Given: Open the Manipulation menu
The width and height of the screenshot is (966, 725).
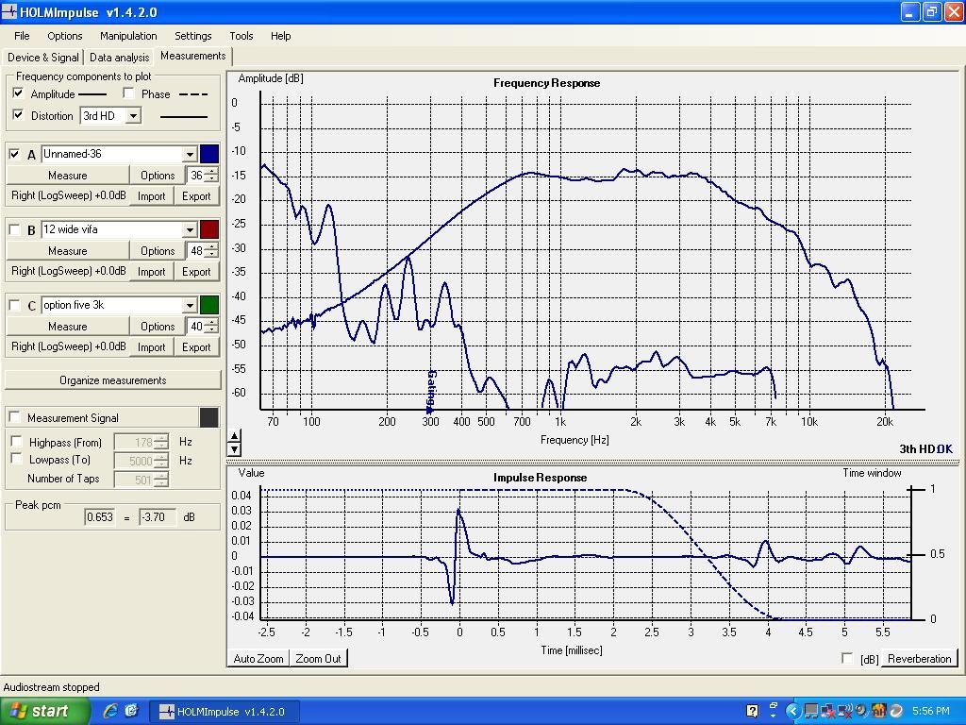Looking at the screenshot, I should [128, 36].
